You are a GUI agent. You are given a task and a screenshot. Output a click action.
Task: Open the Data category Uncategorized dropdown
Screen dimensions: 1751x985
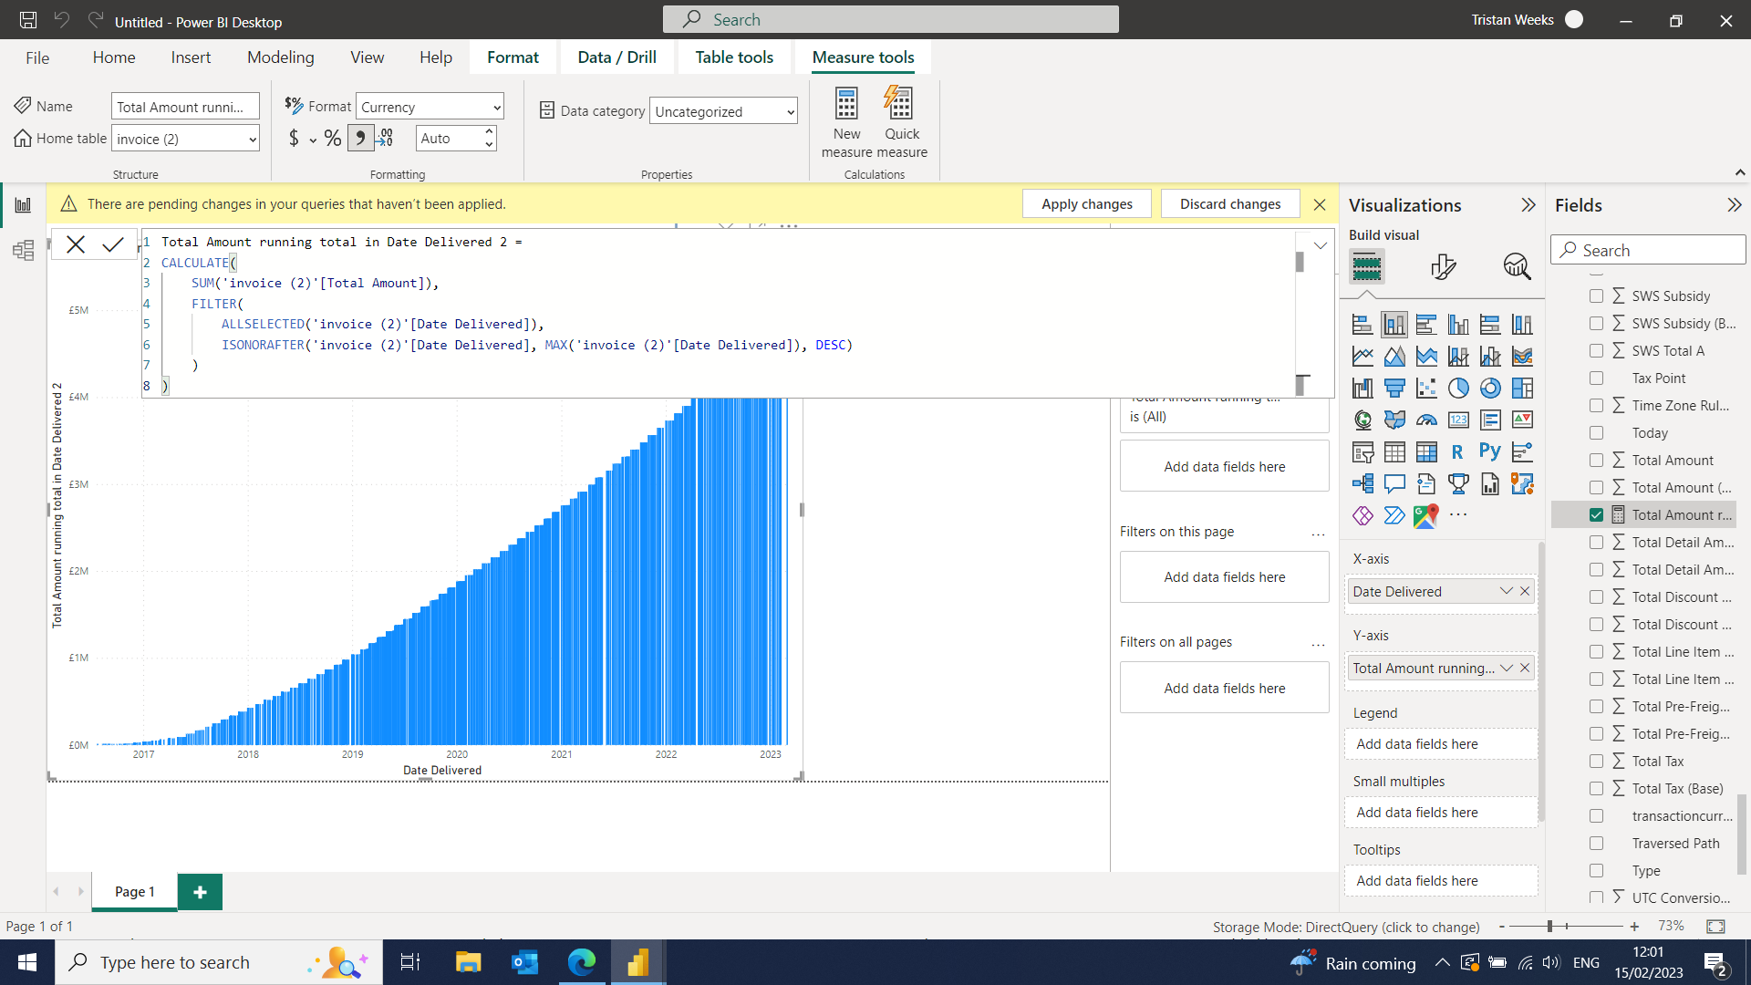click(723, 111)
